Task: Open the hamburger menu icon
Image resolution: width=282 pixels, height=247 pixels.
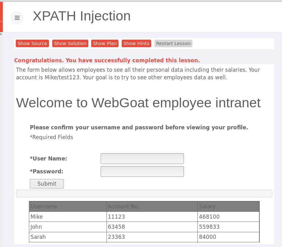Action: point(17,18)
